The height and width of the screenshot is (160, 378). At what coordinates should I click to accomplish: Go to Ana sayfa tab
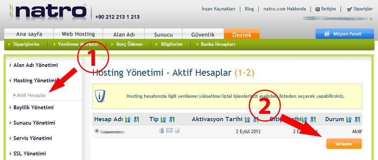tap(29, 34)
